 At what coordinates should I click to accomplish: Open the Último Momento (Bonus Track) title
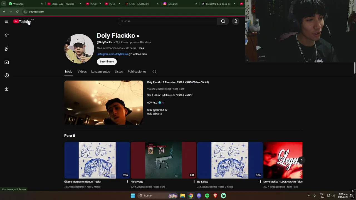point(82,182)
